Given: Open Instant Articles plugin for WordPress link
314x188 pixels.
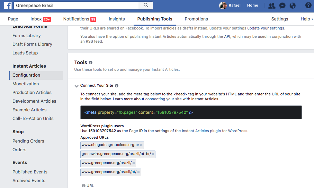Looking at the screenshot, I should (215, 131).
